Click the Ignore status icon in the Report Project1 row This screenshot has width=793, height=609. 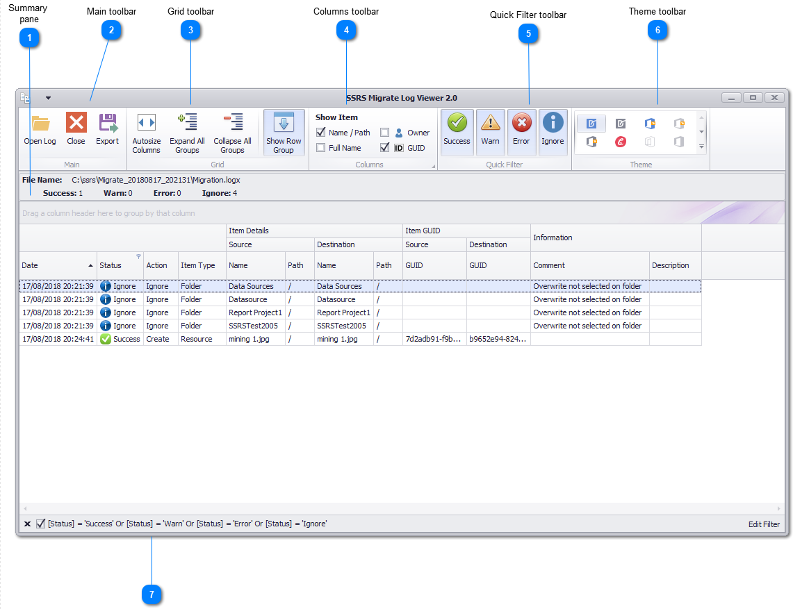point(105,313)
